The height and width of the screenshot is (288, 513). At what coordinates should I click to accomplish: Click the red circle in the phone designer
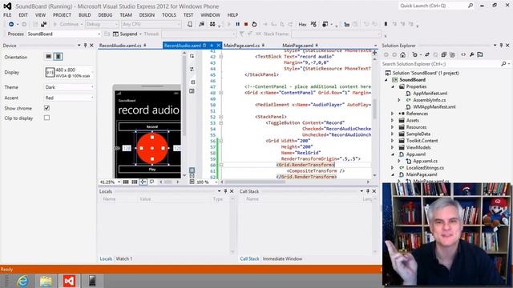152,148
